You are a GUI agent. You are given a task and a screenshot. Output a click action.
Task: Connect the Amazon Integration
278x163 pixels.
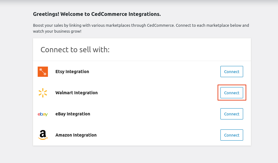[x=232, y=135]
